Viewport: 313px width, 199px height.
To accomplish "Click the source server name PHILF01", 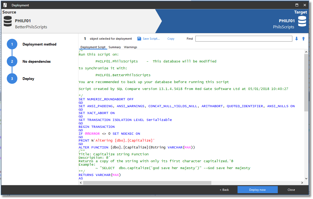I will point(23,21).
